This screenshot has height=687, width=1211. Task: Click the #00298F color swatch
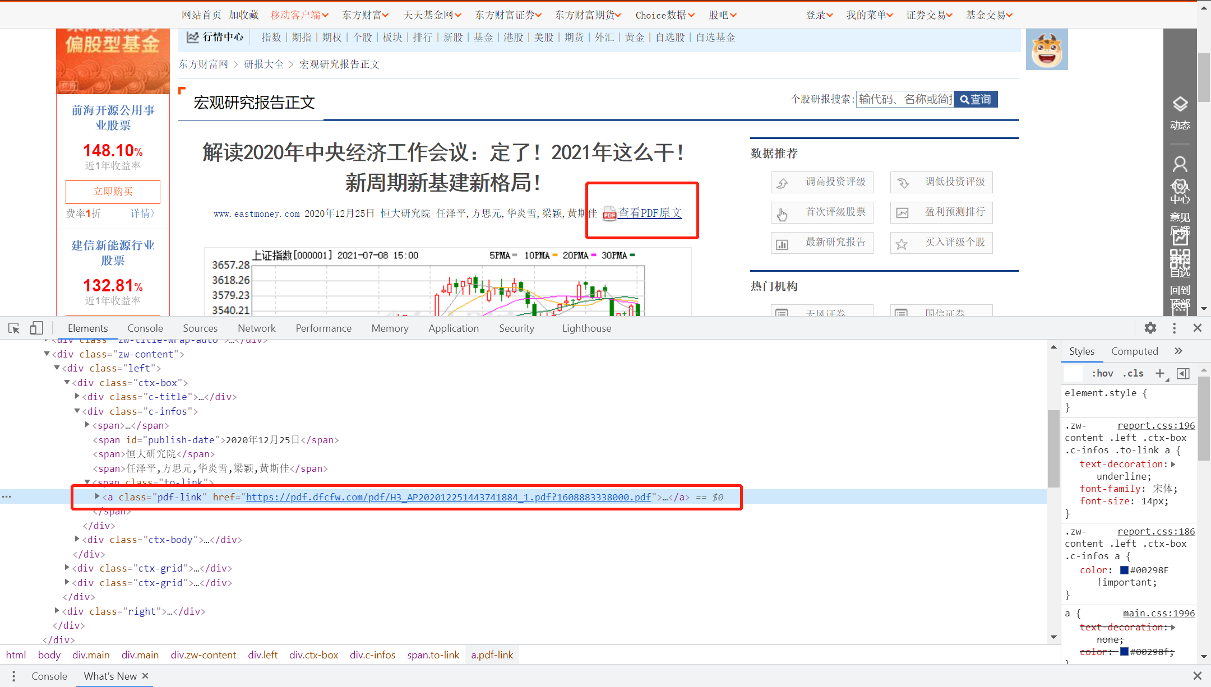tap(1124, 570)
